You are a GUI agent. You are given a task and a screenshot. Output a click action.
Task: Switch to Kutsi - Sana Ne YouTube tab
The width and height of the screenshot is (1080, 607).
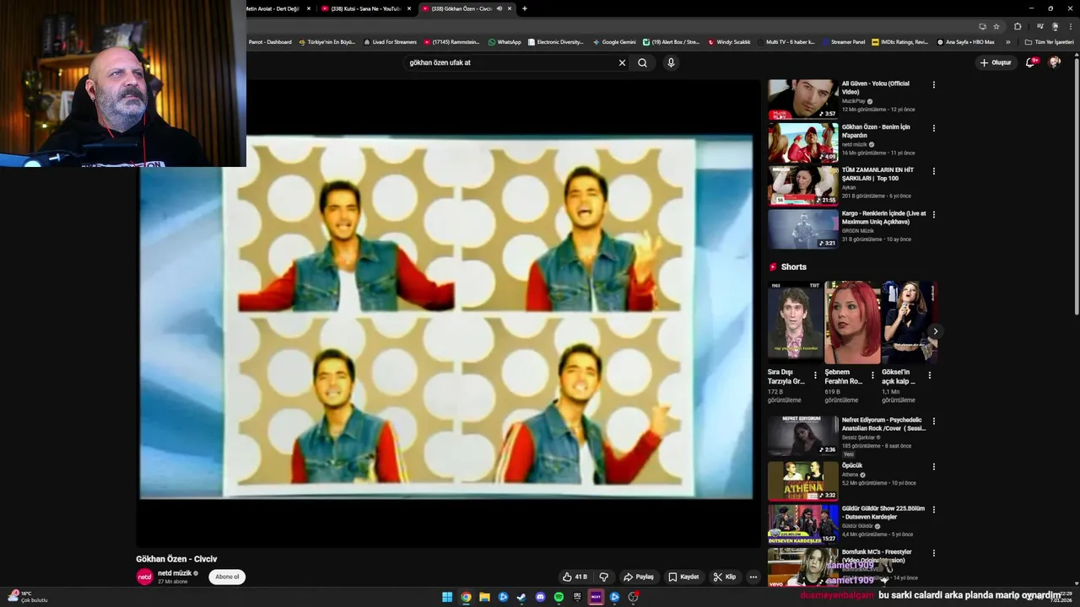(x=366, y=8)
